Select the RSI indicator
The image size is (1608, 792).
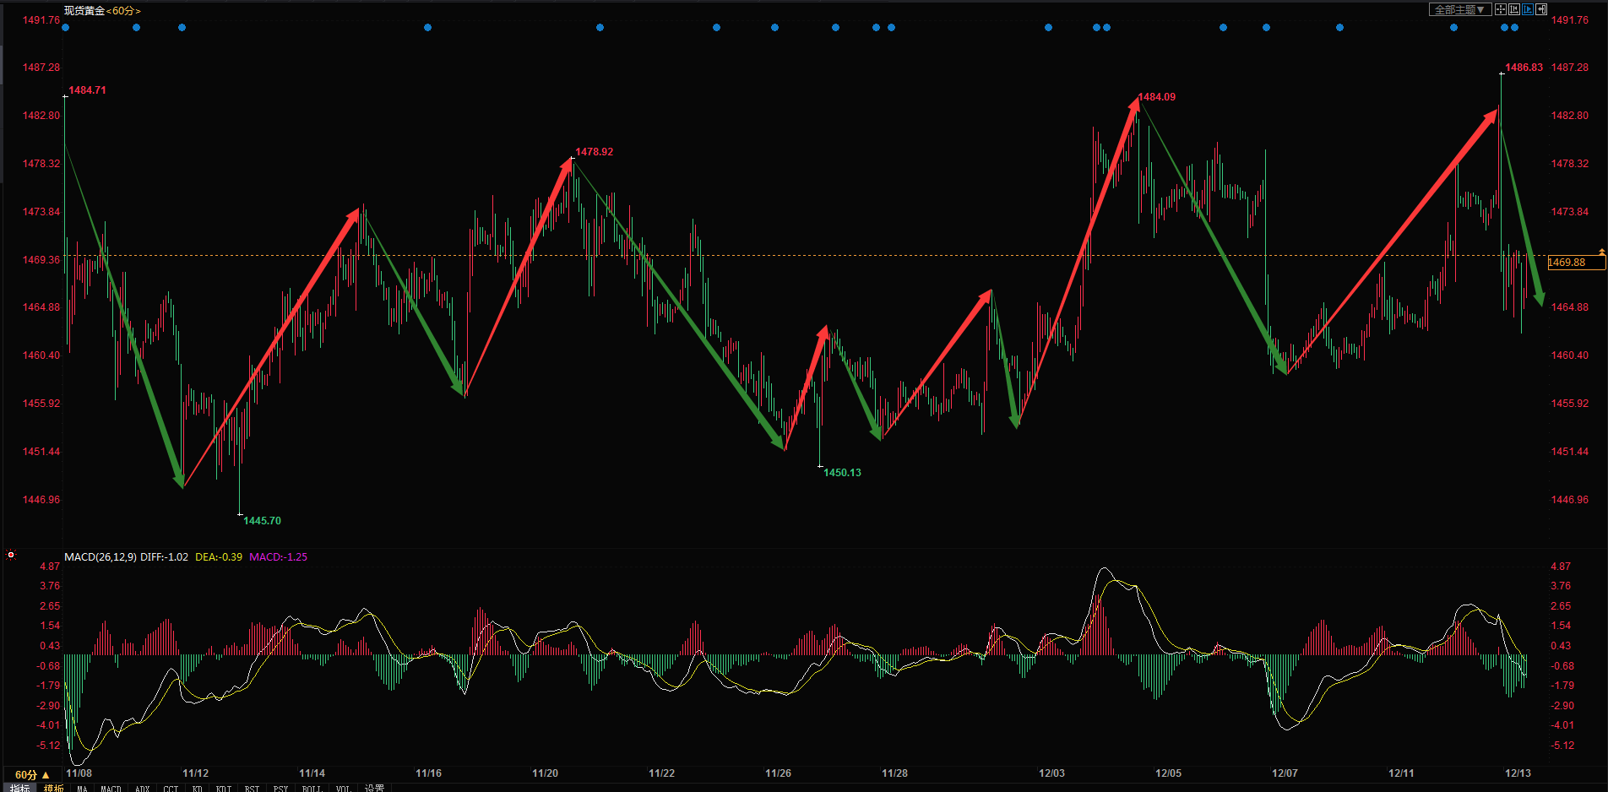[252, 789]
